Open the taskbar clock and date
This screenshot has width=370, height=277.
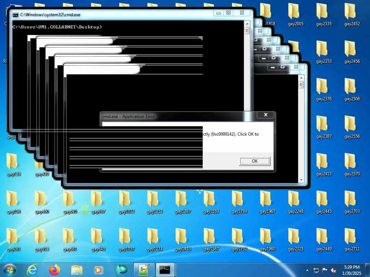(x=352, y=270)
